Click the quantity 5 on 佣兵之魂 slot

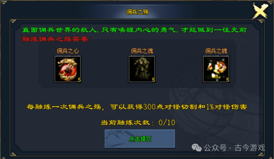153,80
